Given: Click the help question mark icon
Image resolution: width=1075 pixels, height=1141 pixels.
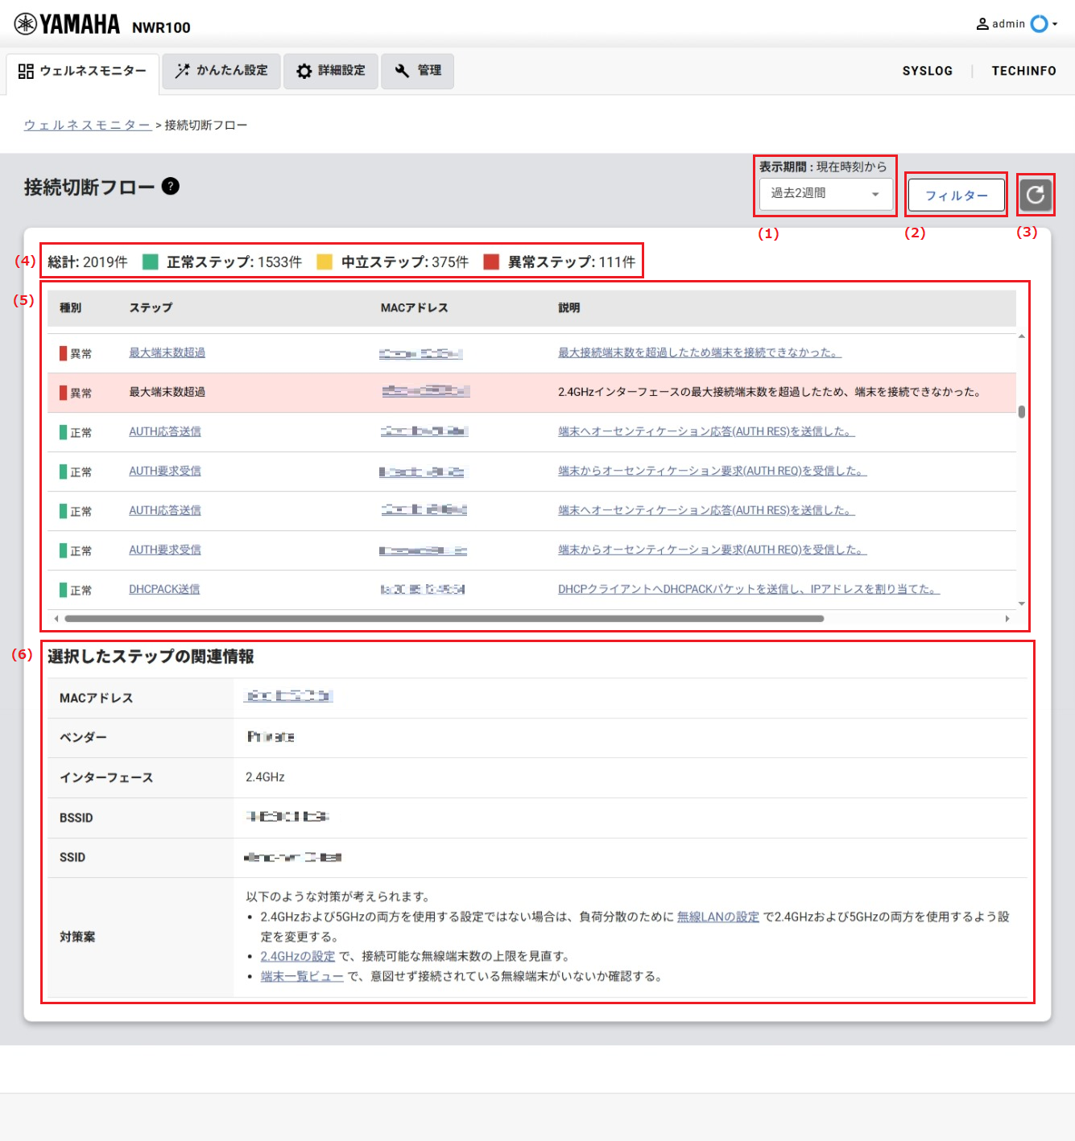Looking at the screenshot, I should (x=170, y=186).
